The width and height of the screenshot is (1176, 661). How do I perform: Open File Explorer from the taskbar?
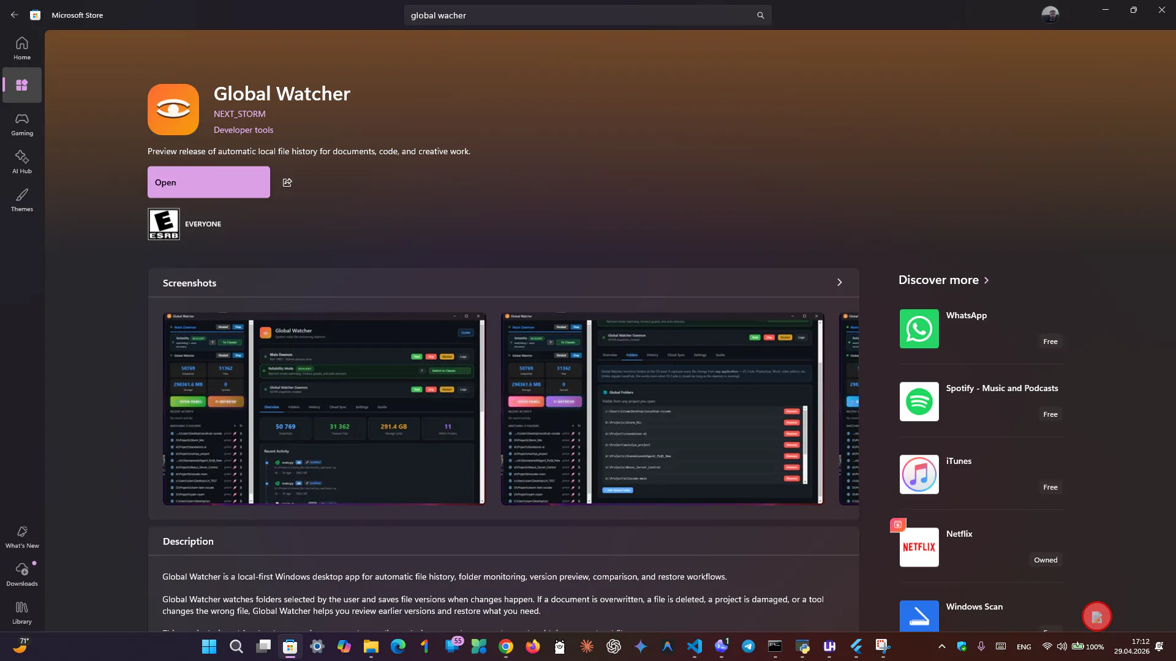371,646
